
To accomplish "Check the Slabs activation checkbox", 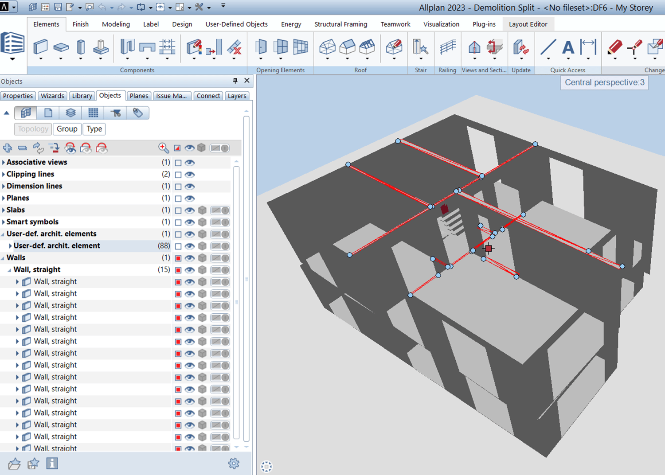I will click(x=178, y=210).
